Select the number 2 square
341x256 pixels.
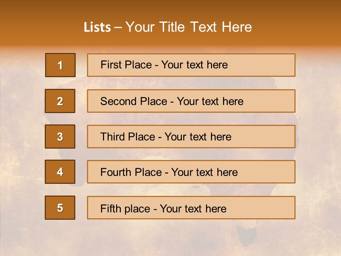pyautogui.click(x=60, y=101)
